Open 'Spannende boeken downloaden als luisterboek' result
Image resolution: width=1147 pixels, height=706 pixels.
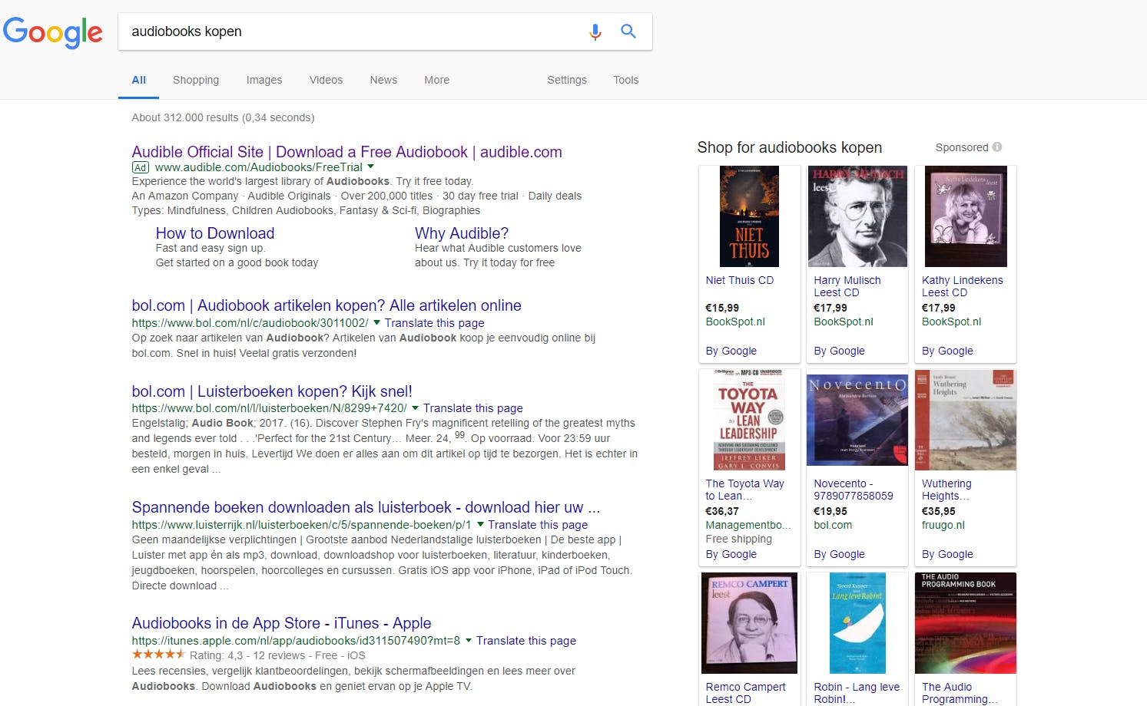click(366, 507)
